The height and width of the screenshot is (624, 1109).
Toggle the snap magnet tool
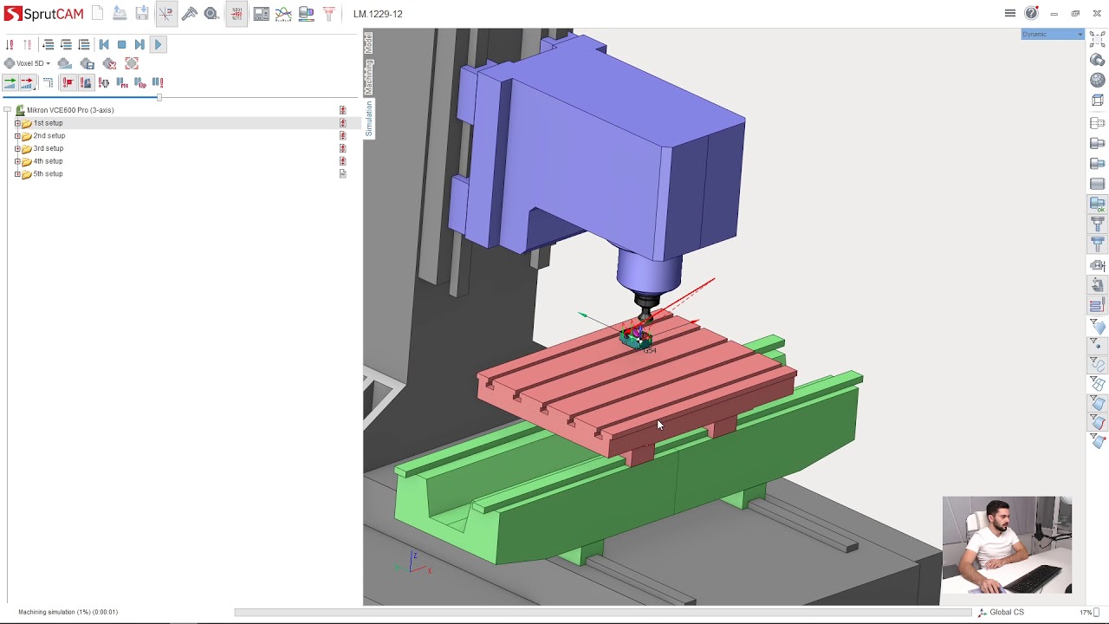(x=165, y=14)
